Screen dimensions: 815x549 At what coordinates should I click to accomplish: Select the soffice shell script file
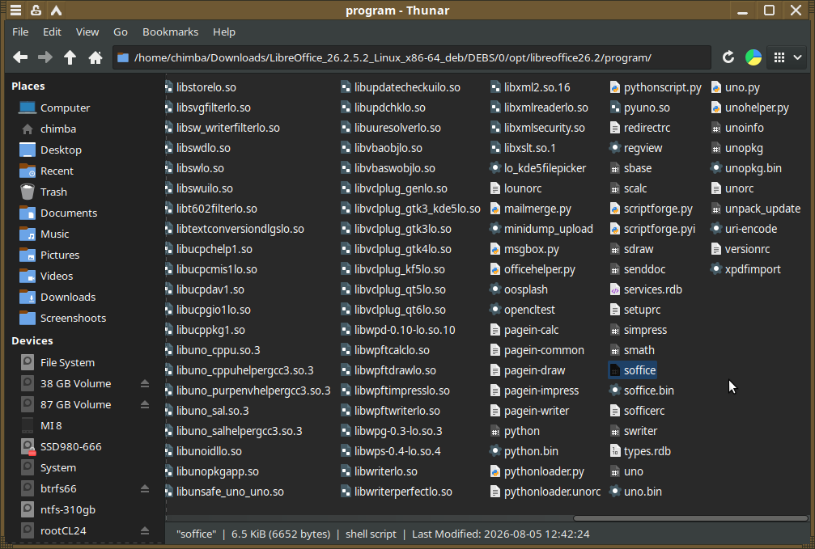633,370
